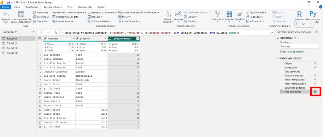Click the Agrupar por icon
The image size is (323, 137).
pos(6,14)
